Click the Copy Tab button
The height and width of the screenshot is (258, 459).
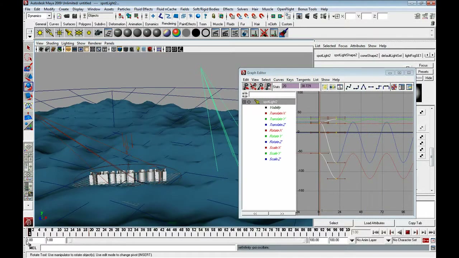pos(415,223)
